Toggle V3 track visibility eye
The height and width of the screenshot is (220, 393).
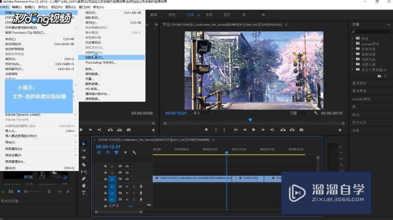coord(127,166)
